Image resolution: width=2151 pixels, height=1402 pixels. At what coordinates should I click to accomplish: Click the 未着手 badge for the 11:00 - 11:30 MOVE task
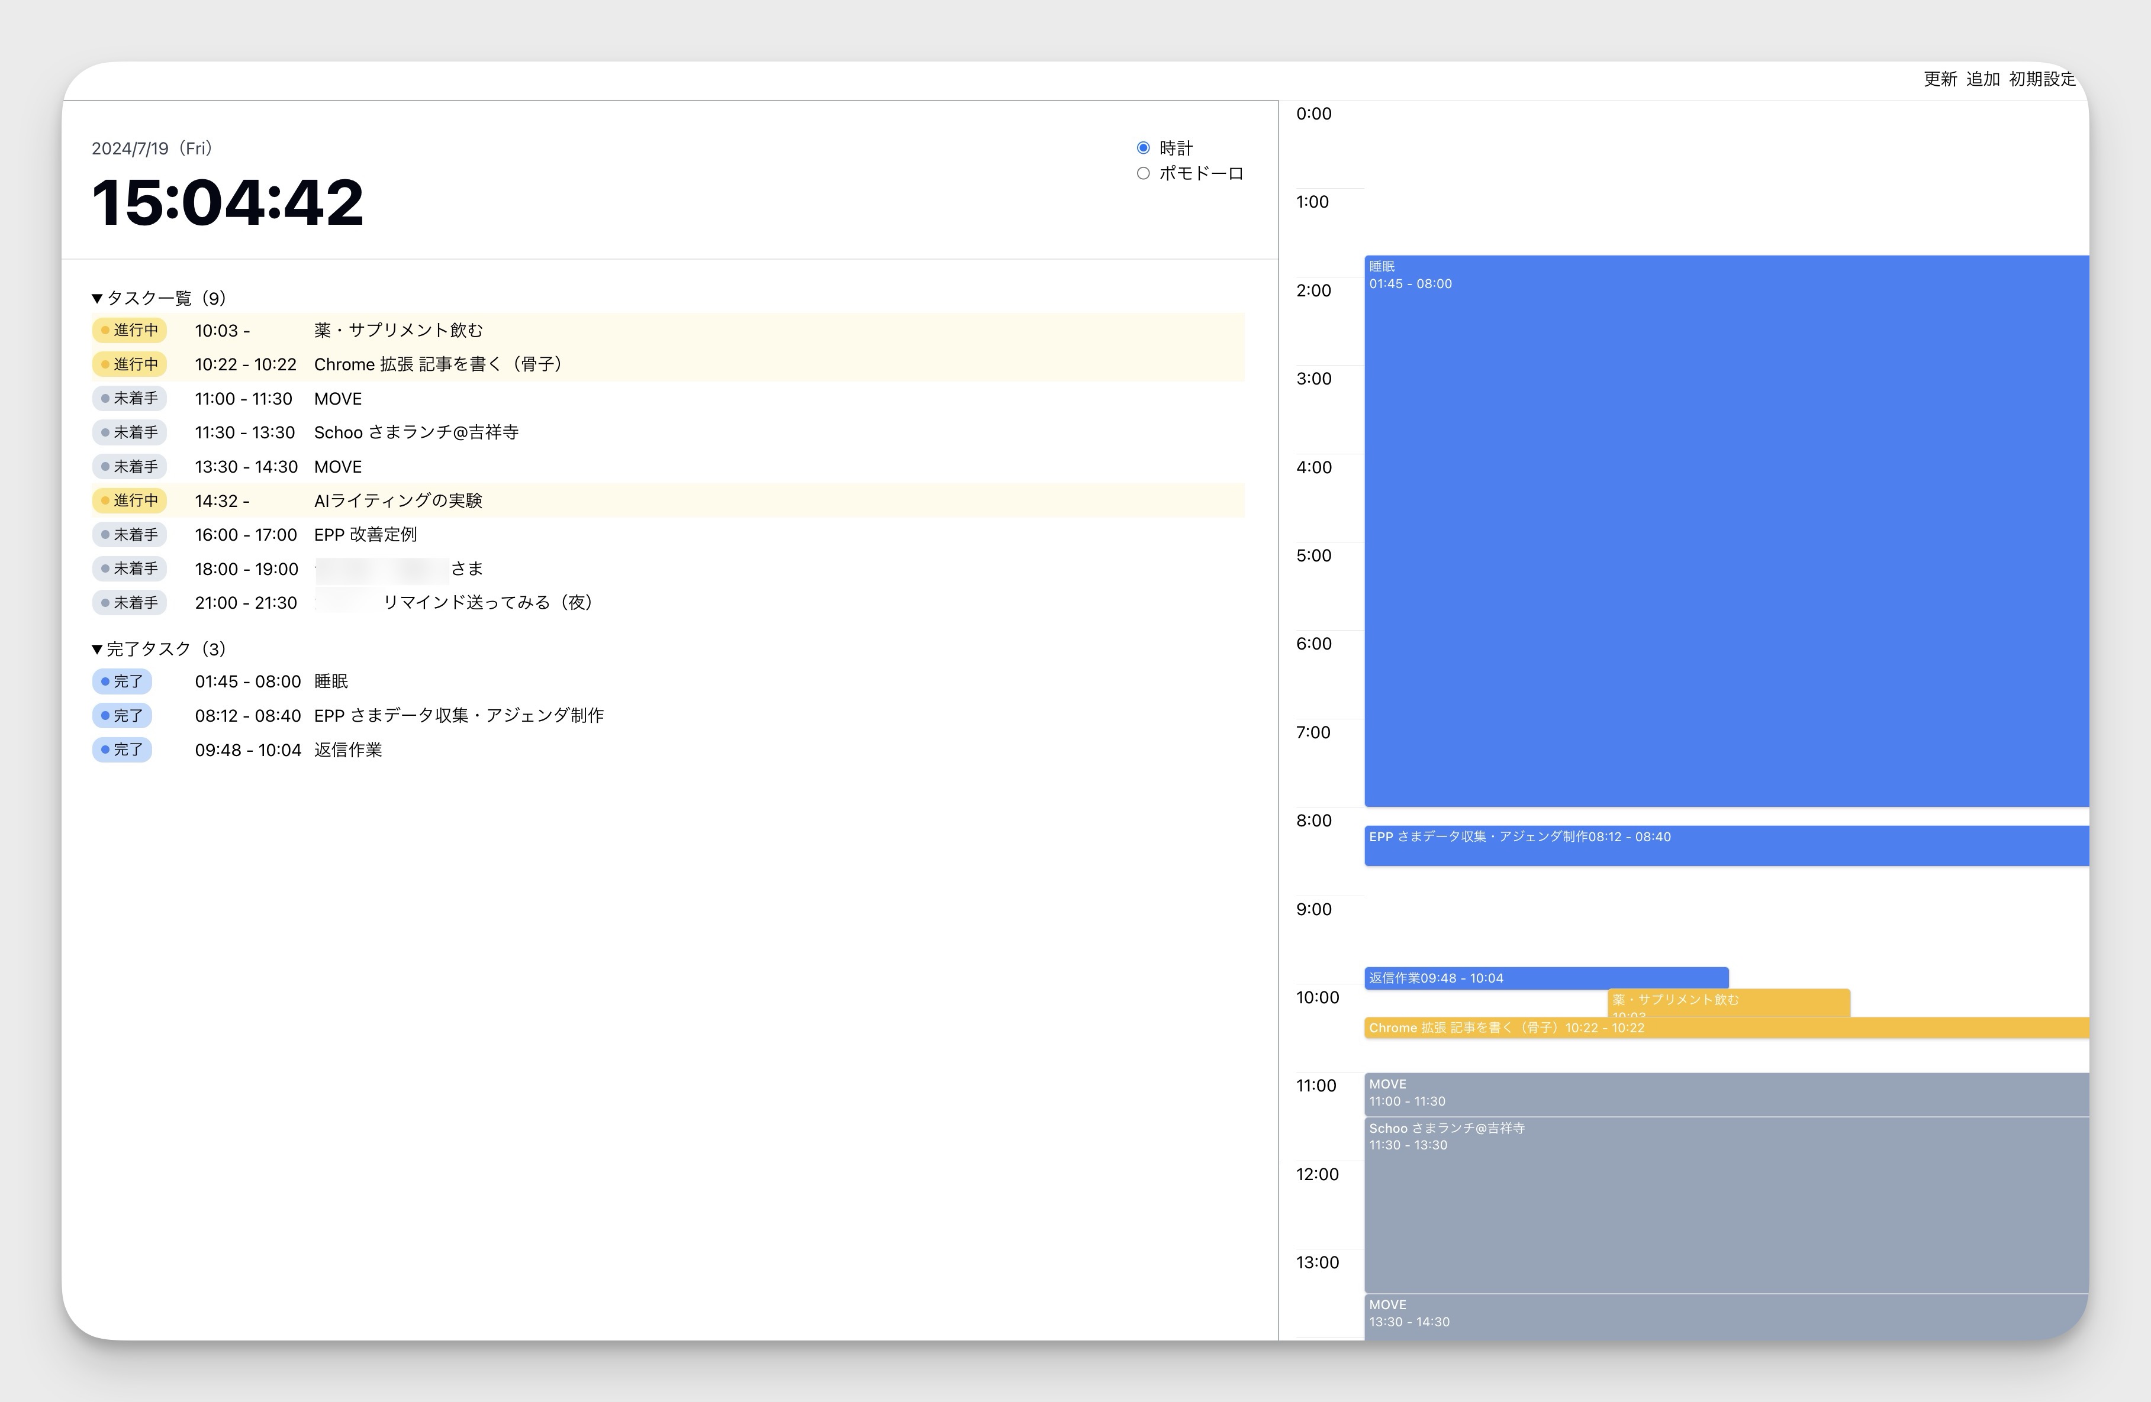(x=129, y=398)
